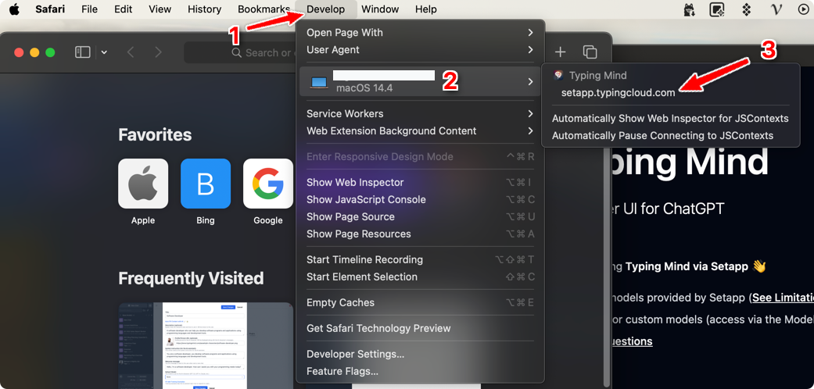The width and height of the screenshot is (814, 389).
Task: Click the laptop device icon in menu
Action: (319, 82)
